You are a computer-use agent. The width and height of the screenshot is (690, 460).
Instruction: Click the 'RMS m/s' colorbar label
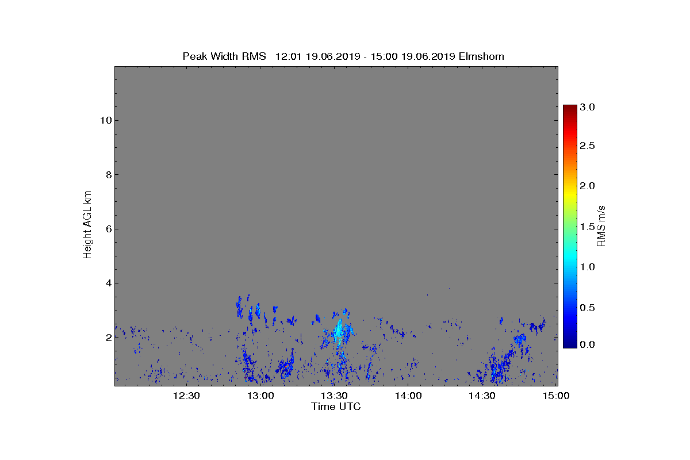coord(601,226)
